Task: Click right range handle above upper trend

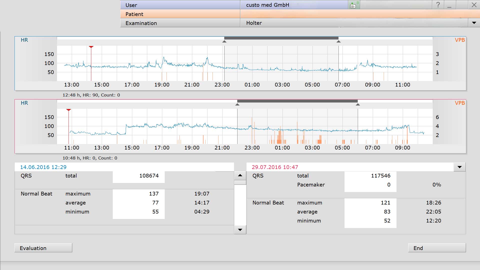Action: click(x=338, y=41)
